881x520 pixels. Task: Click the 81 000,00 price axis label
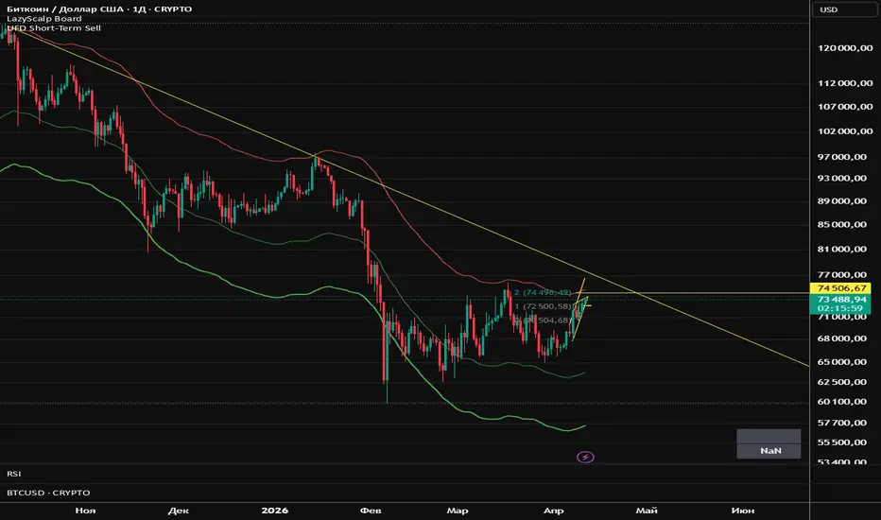842,249
